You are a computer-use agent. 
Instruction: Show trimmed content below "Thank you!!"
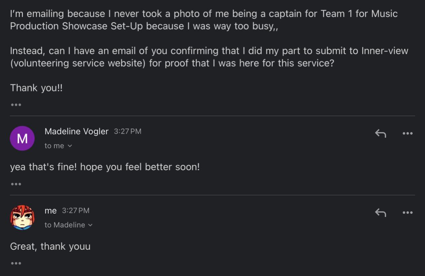[16, 105]
